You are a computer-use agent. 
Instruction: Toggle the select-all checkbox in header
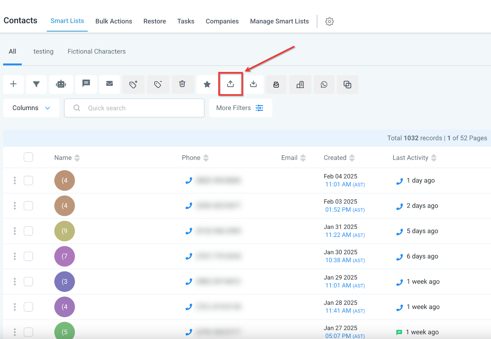click(x=28, y=157)
